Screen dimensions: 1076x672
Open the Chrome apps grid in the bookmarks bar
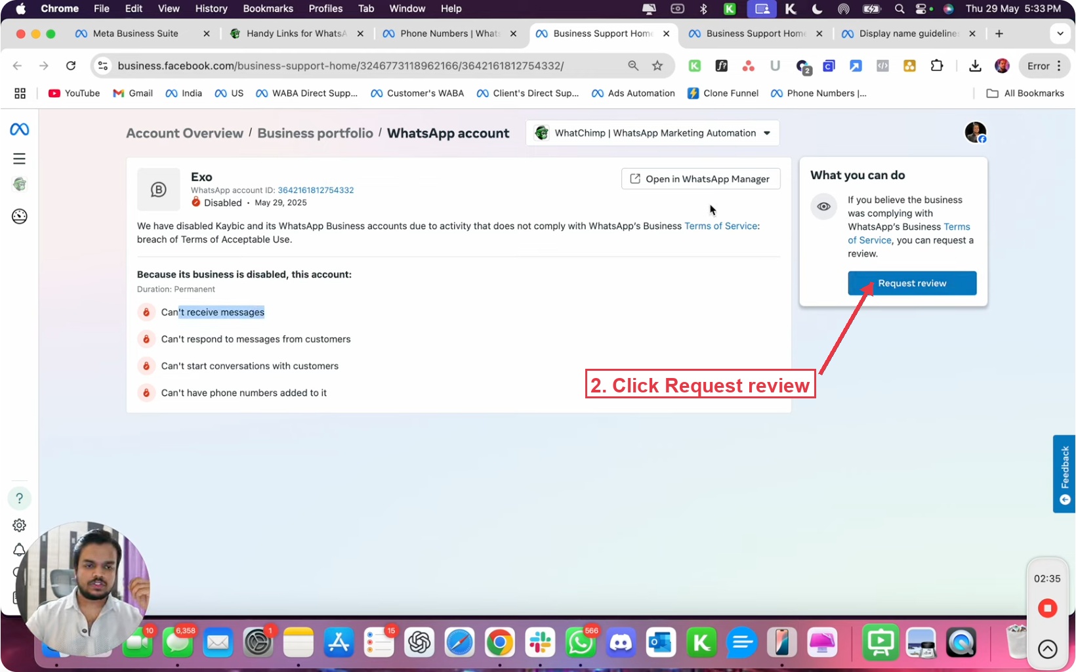(20, 93)
